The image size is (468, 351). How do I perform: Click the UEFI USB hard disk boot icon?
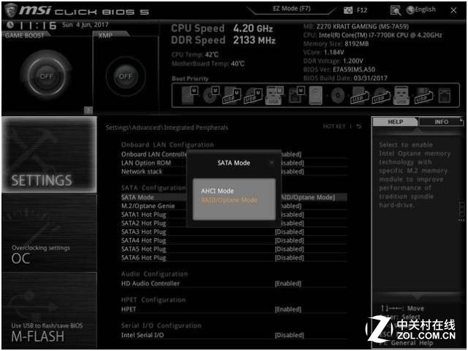click(x=232, y=96)
